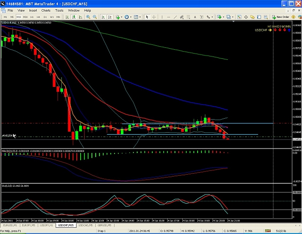Expand profiles dropdown arrow
Image resolution: width=302 pixels, height=234 pixels.
tap(233, 17)
